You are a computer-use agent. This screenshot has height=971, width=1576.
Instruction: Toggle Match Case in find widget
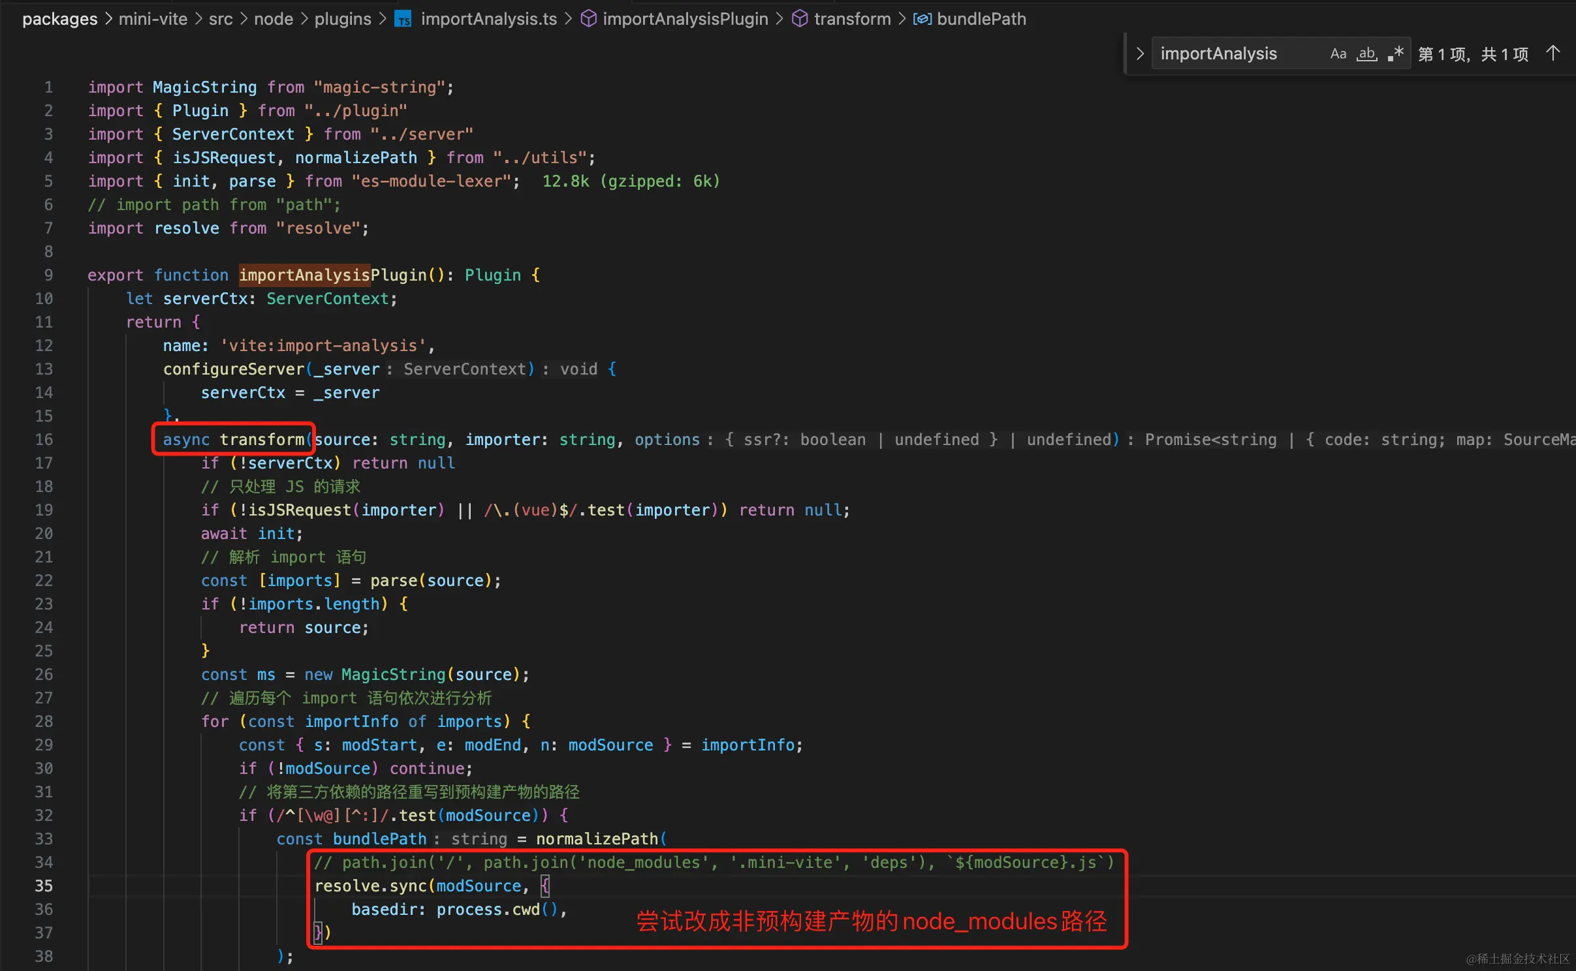click(1338, 54)
